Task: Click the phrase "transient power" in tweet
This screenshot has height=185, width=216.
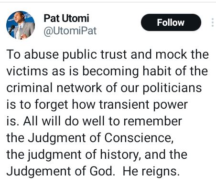Action: point(143,105)
